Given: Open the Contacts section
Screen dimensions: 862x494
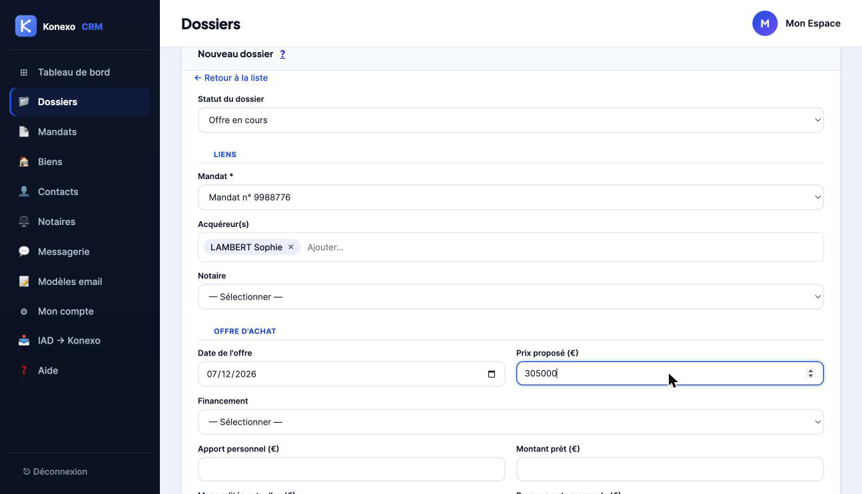Looking at the screenshot, I should tap(80, 192).
